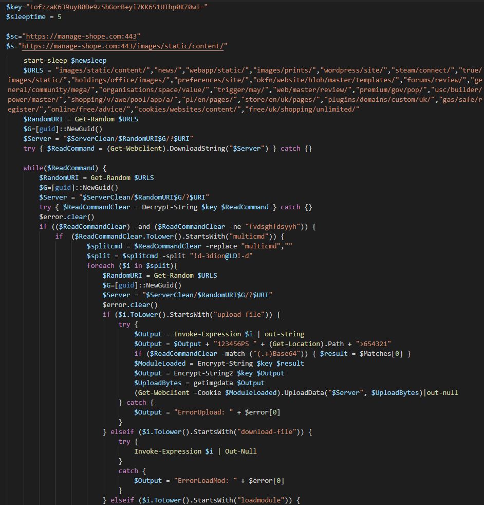Image resolution: width=484 pixels, height=505 pixels.
Task: Select the "preferences/site/" string
Action: 213,80
